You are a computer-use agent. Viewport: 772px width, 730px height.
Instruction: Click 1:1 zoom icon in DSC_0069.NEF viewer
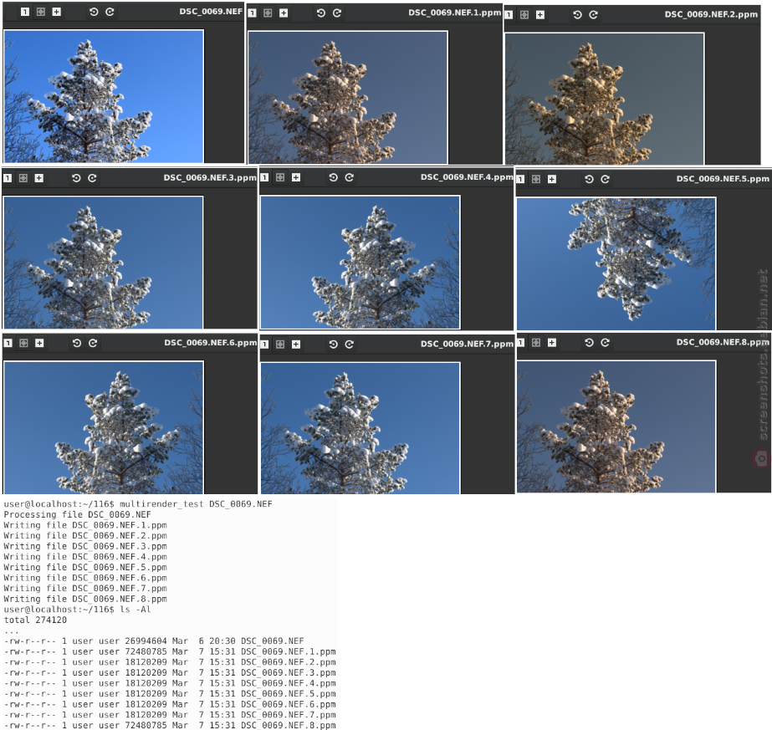(x=25, y=12)
